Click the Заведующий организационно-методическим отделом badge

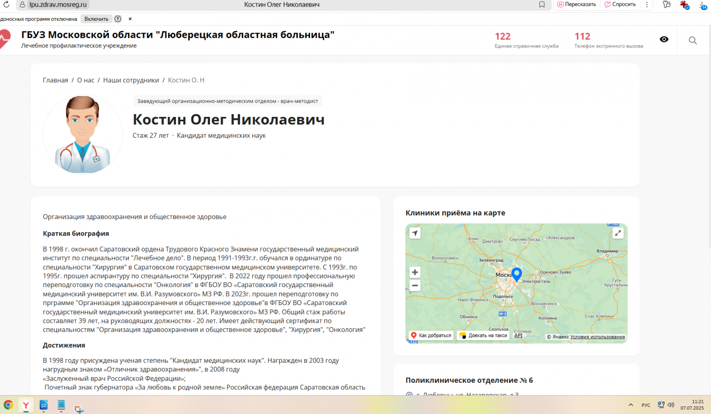click(228, 101)
